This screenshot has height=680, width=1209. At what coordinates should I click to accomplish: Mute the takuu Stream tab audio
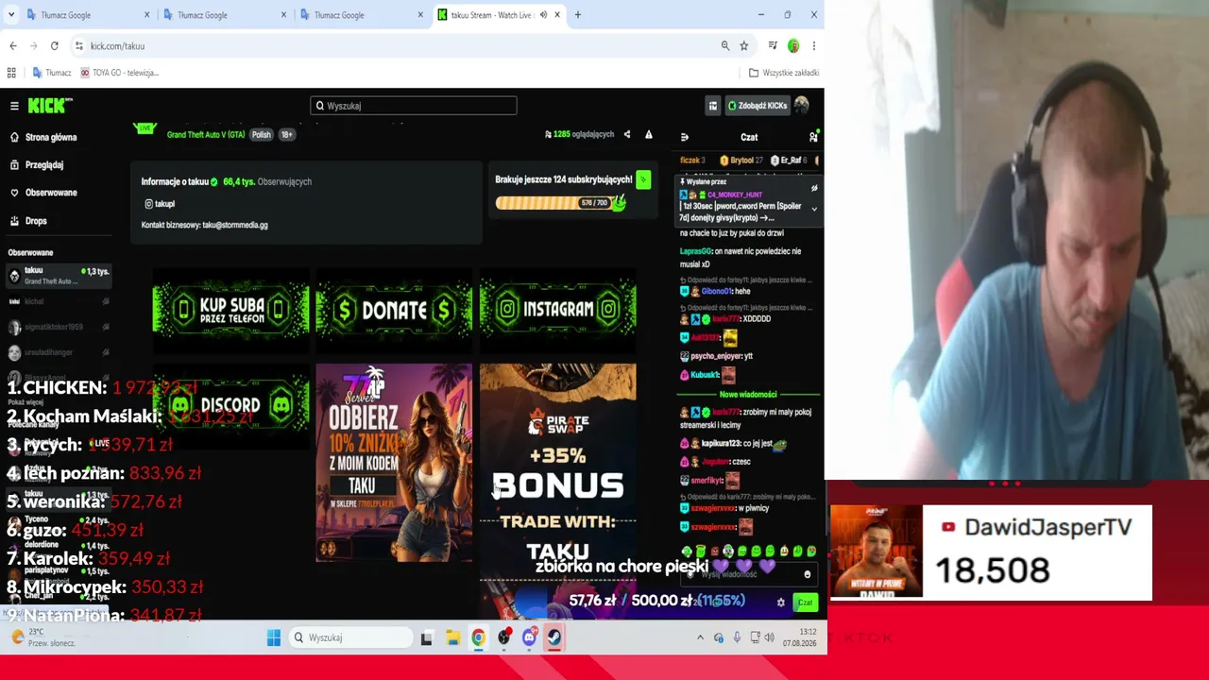pyautogui.click(x=543, y=15)
